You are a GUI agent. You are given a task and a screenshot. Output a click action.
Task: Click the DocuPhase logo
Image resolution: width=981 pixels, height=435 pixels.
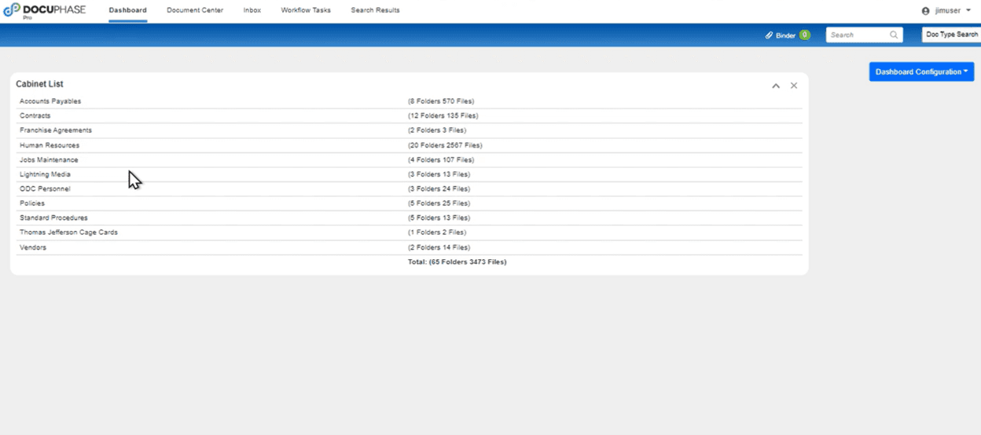(x=44, y=10)
